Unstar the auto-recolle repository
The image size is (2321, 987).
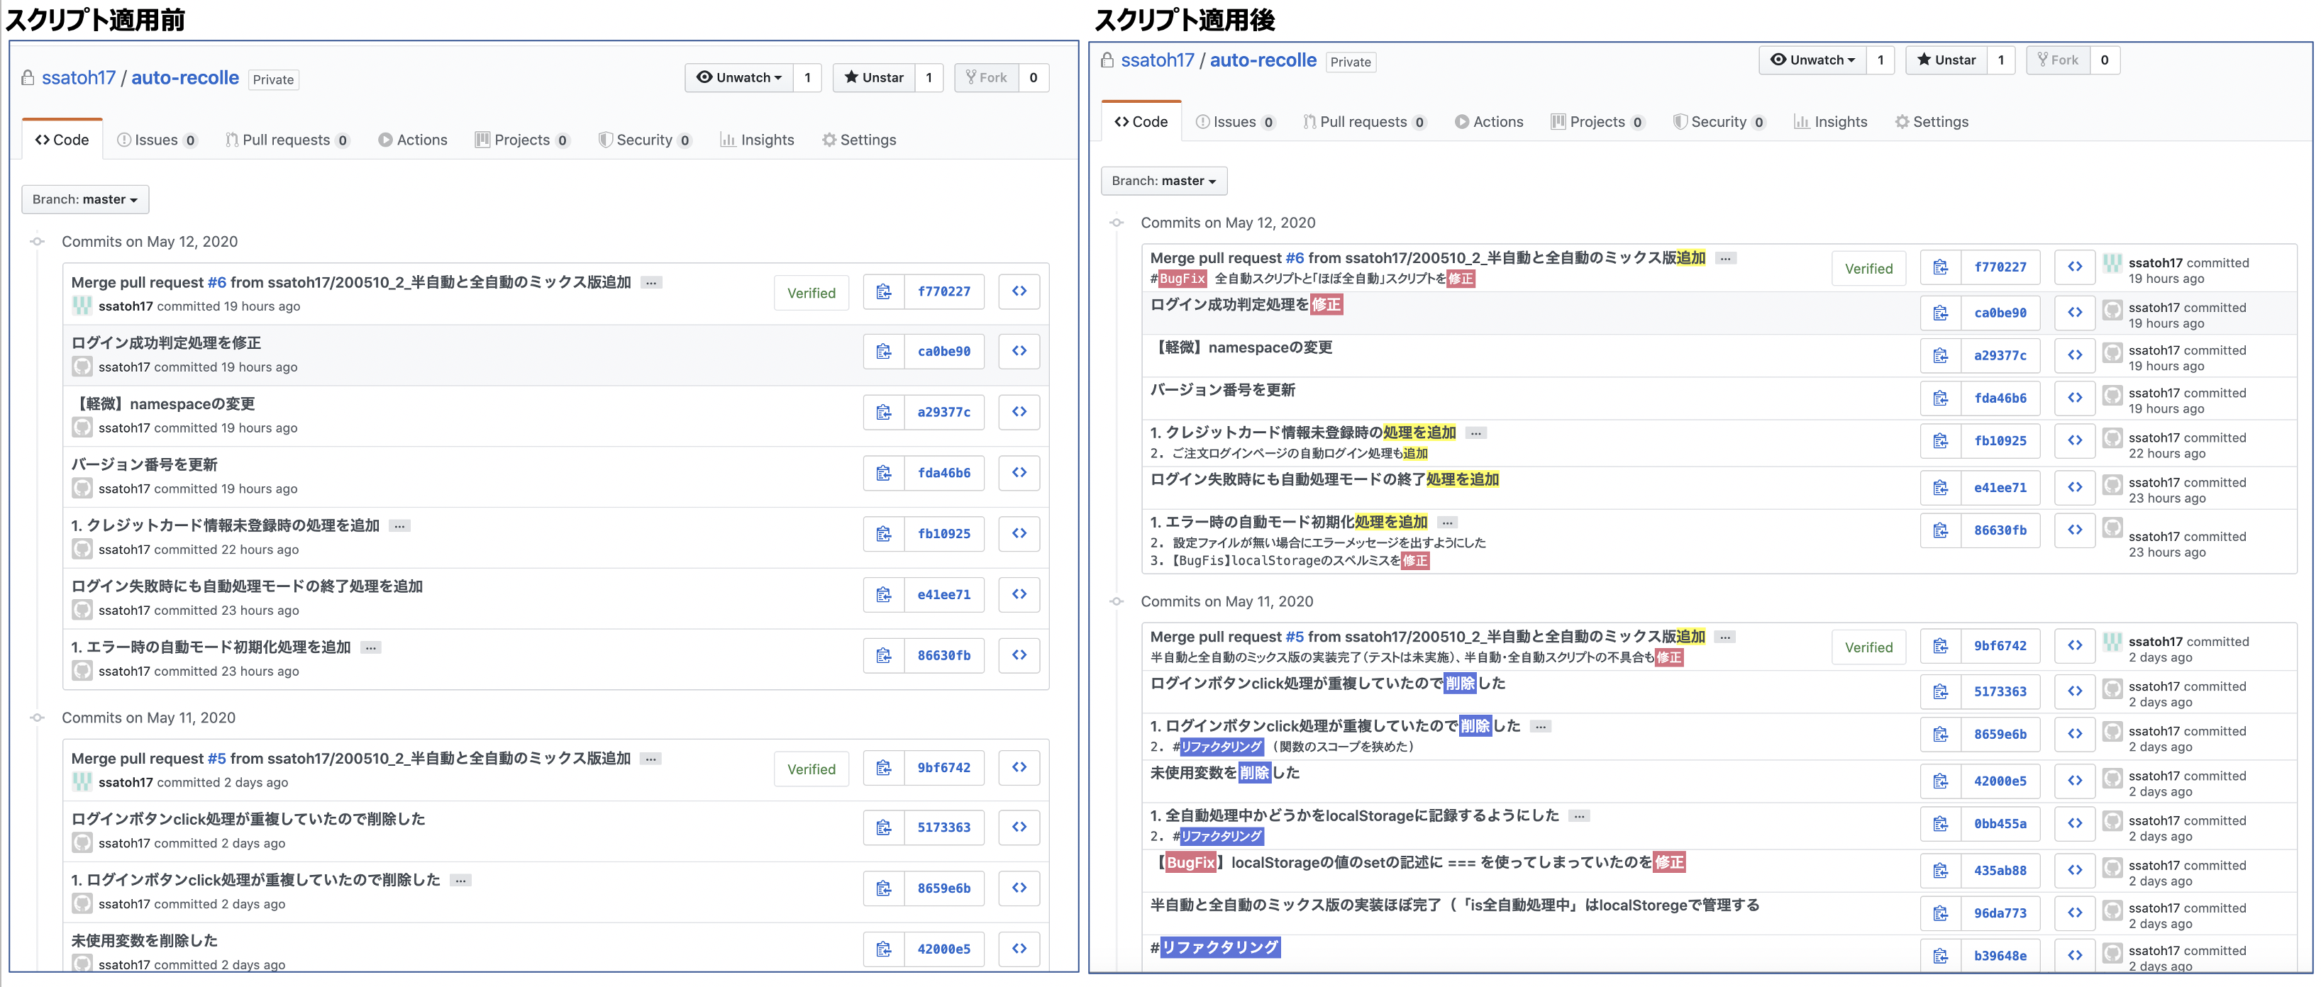873,77
